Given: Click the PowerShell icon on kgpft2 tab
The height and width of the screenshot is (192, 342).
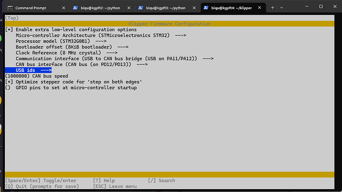Looking at the screenshot, I should (x=75, y=8).
